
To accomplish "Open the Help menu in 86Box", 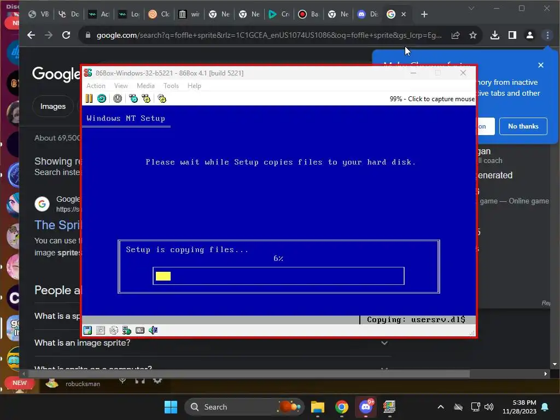I will pos(194,86).
